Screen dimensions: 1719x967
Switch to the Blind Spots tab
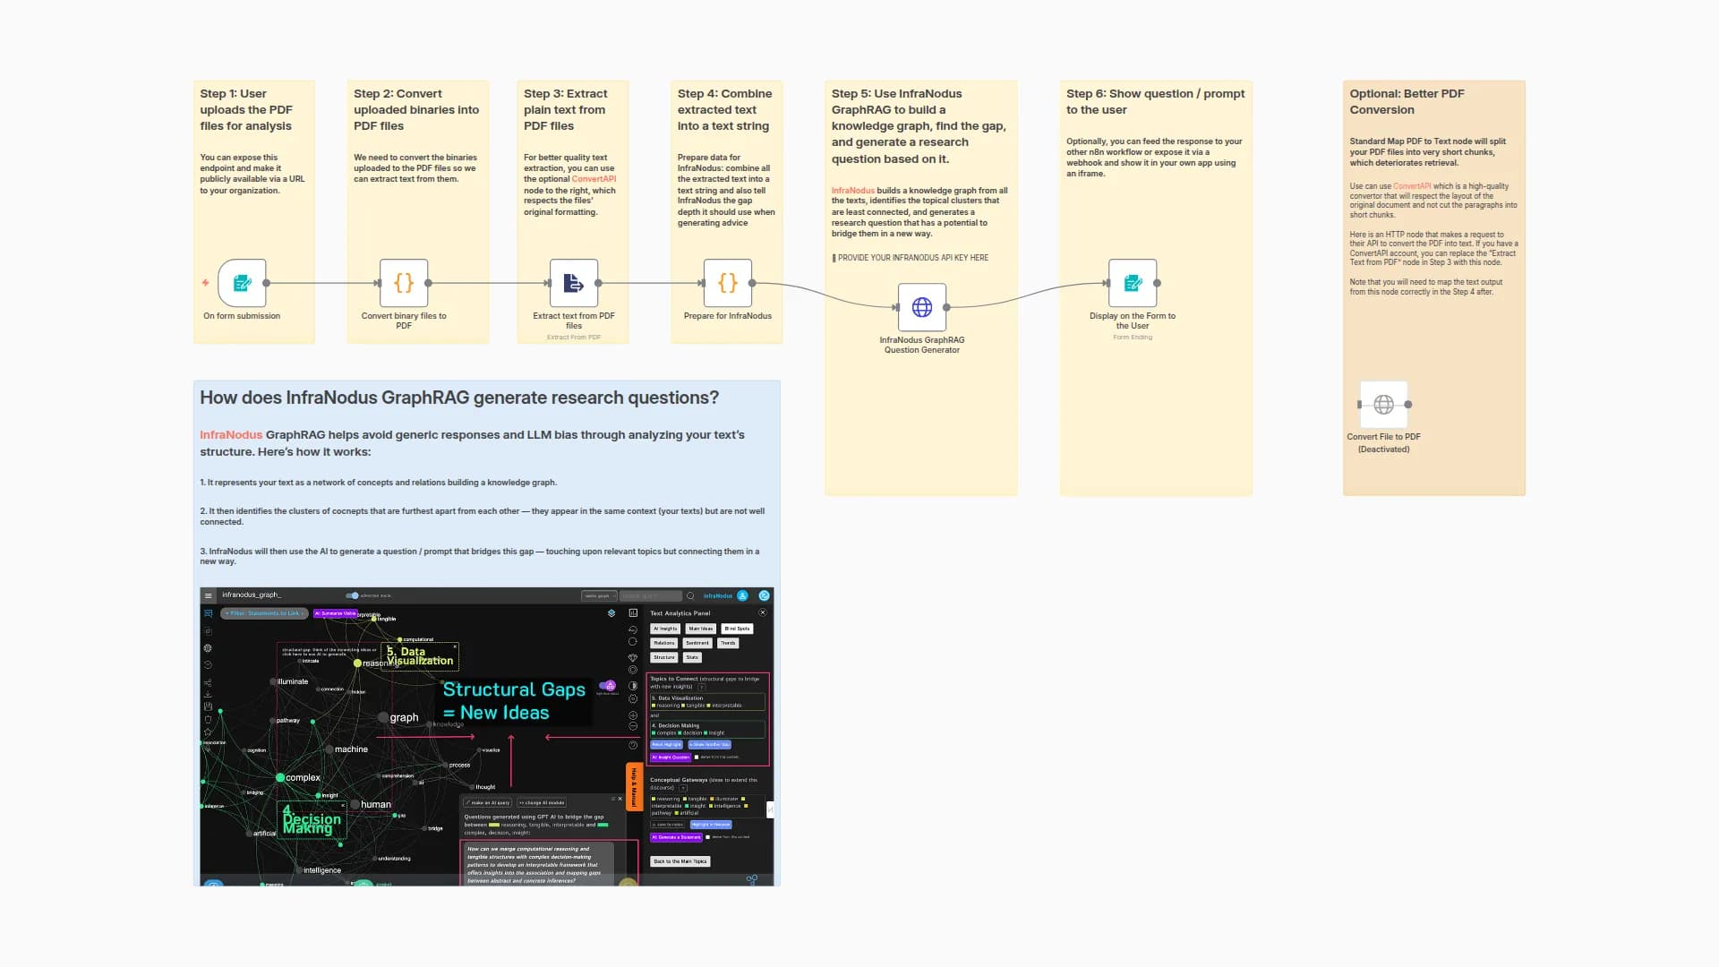click(736, 629)
